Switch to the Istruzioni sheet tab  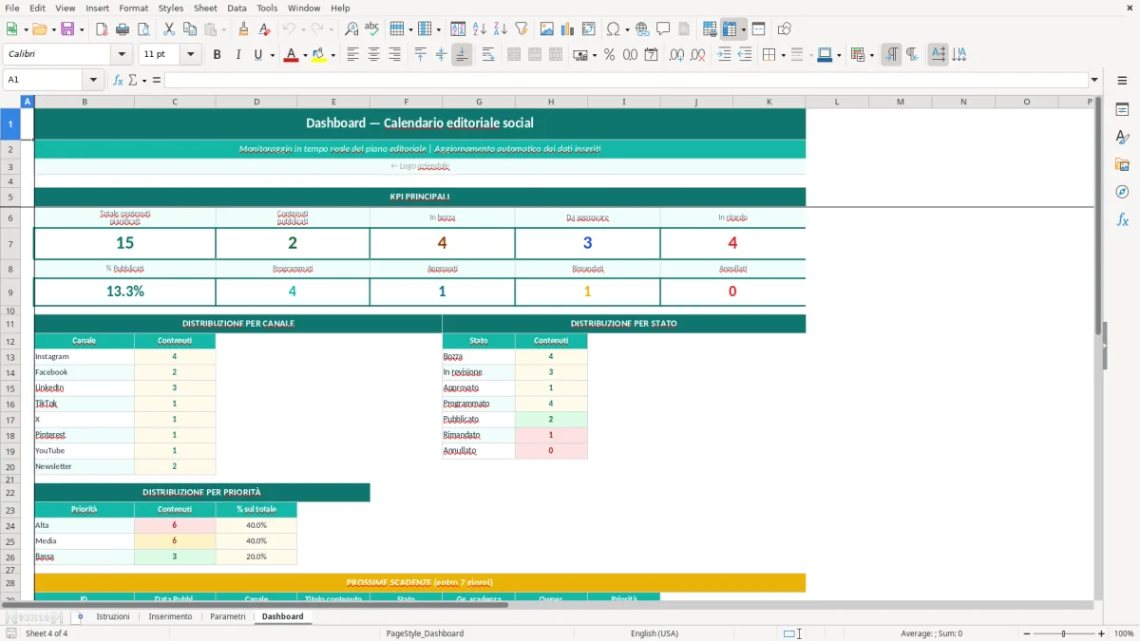tap(113, 616)
